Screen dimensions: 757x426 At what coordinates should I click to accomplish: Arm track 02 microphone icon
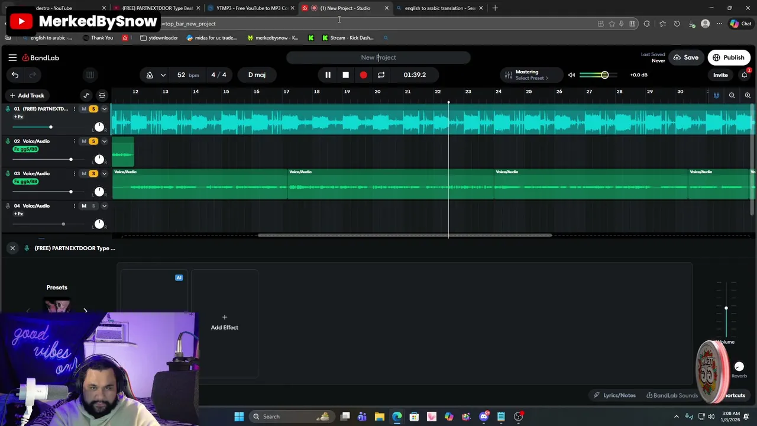tap(8, 141)
